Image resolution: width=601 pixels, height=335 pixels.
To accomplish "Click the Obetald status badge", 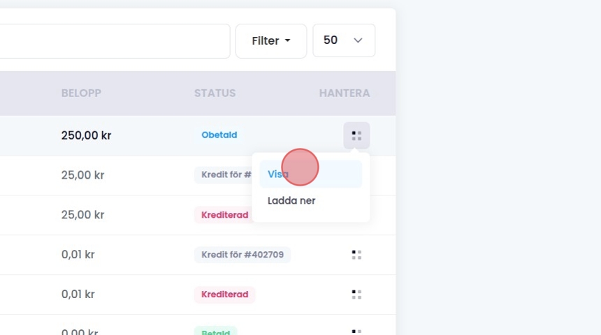I will [x=219, y=135].
